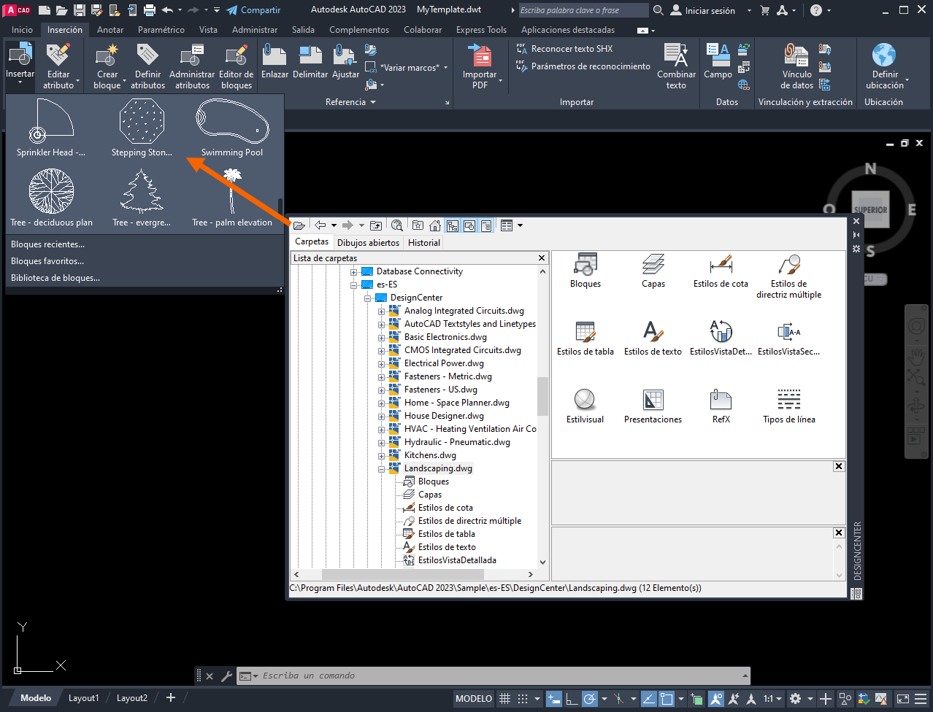This screenshot has width=933, height=712.
Task: Toggle polar tracking in status bar
Action: 590,698
